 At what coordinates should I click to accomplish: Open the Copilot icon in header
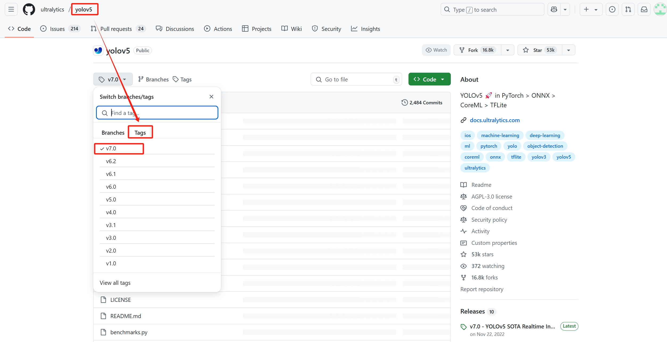click(554, 10)
